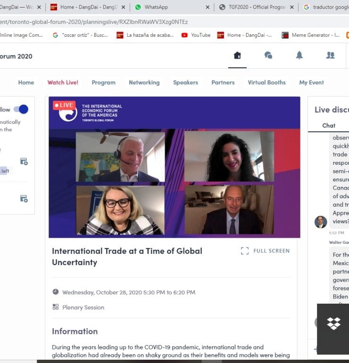Click the Dropbox icon overlay
This screenshot has width=349, height=363.
pyautogui.click(x=333, y=323)
